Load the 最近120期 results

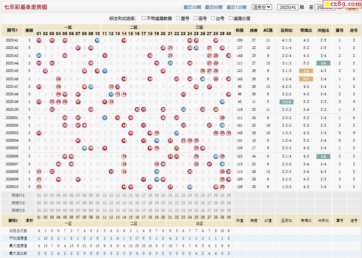click(x=237, y=7)
